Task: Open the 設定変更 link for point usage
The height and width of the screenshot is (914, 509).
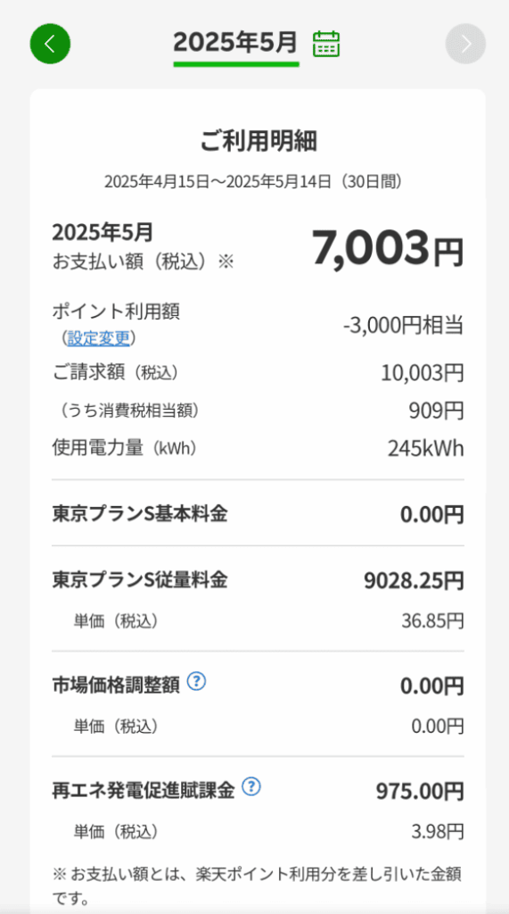Action: (98, 338)
